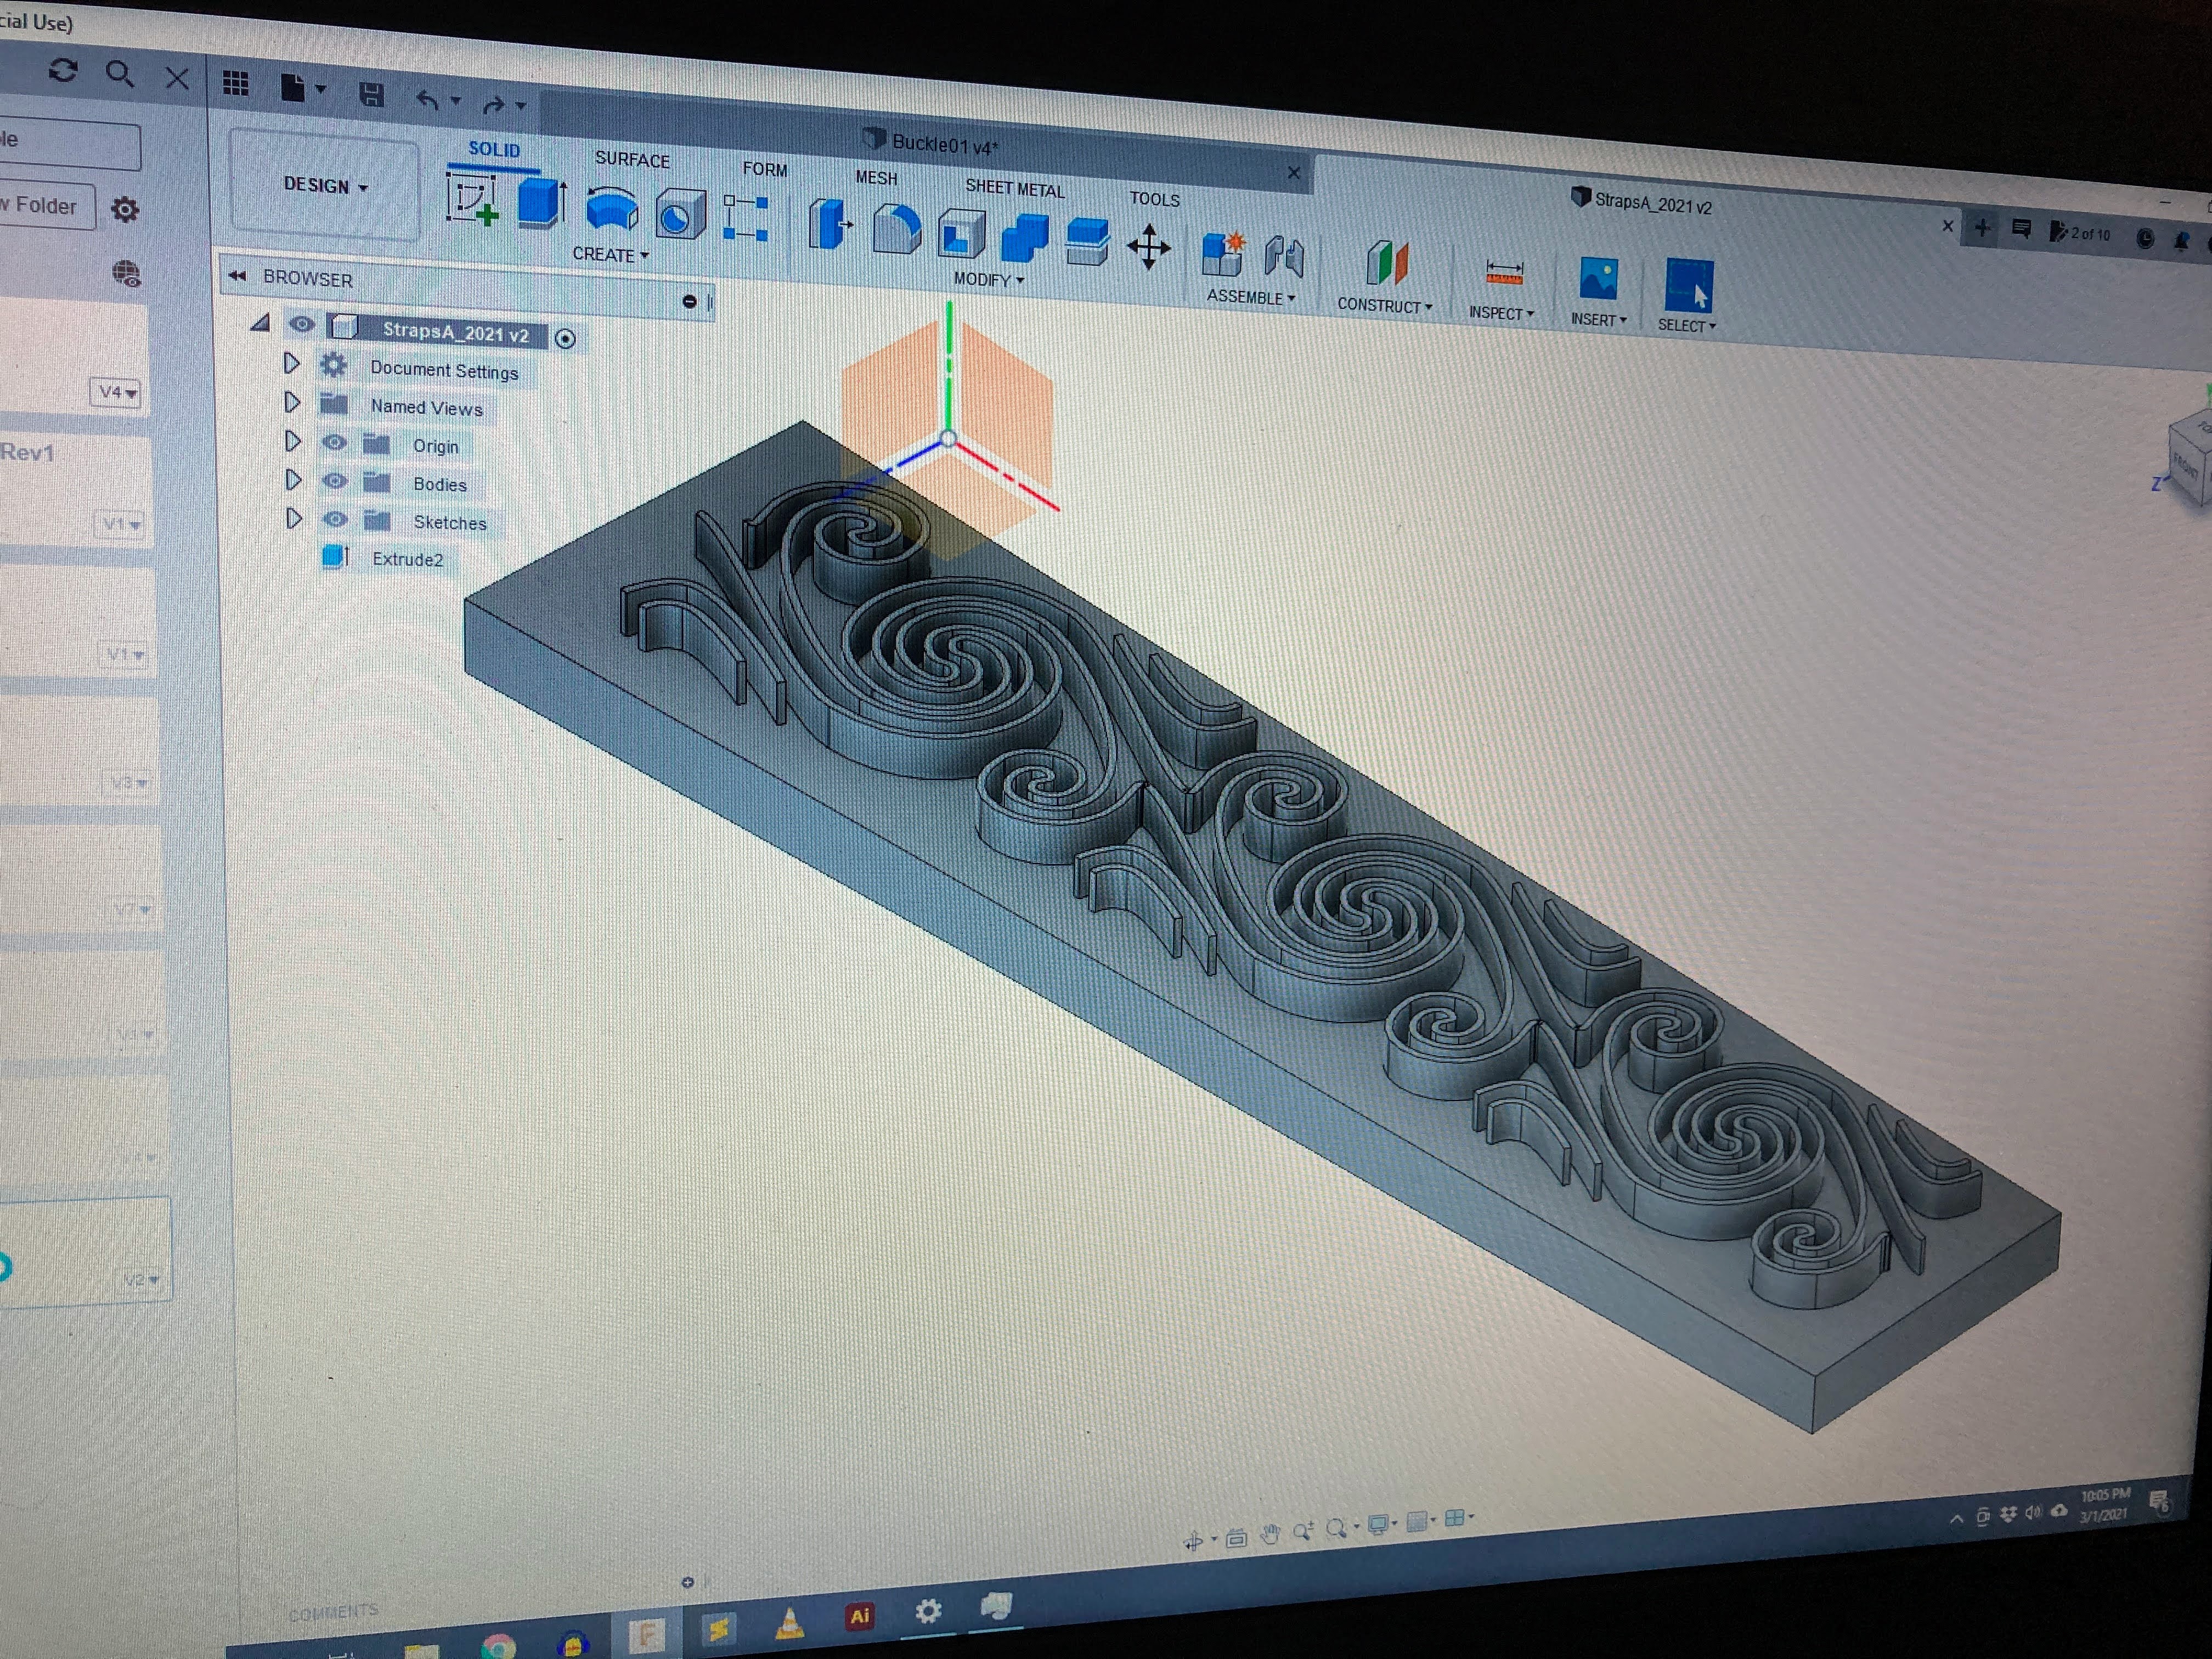Screen dimensions: 2212x1659
Task: Open the SELECT dropdown menu
Action: pos(1686,325)
